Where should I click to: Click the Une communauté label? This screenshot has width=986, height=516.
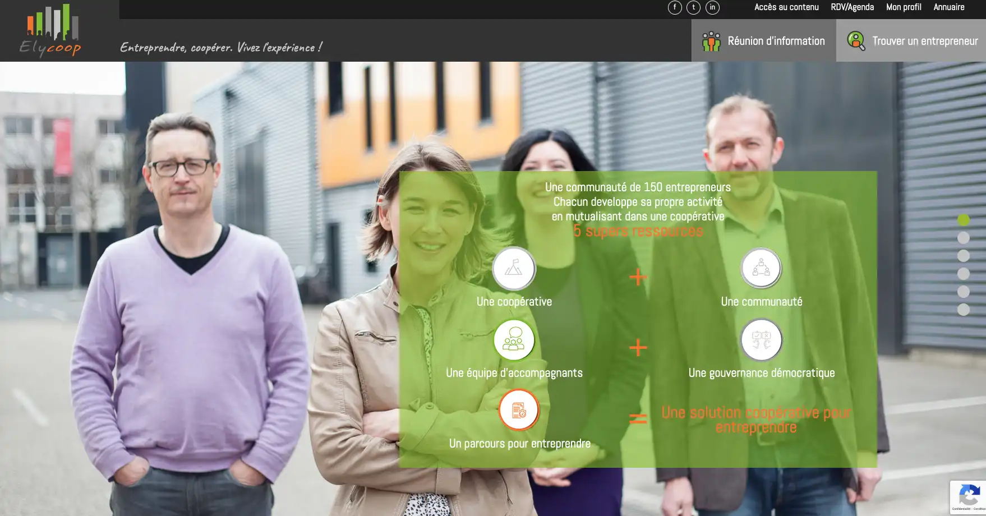pyautogui.click(x=762, y=302)
